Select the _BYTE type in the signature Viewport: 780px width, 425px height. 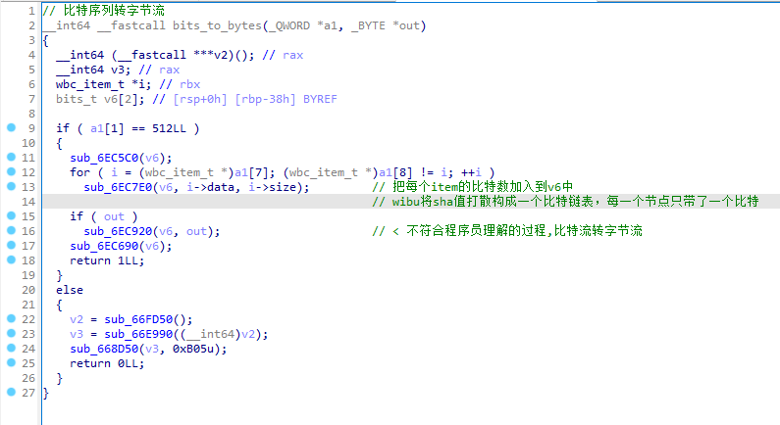[368, 25]
